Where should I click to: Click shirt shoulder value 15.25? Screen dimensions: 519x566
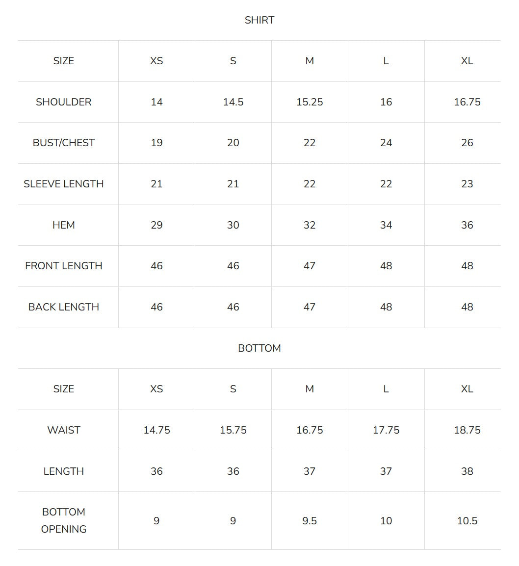pyautogui.click(x=310, y=102)
